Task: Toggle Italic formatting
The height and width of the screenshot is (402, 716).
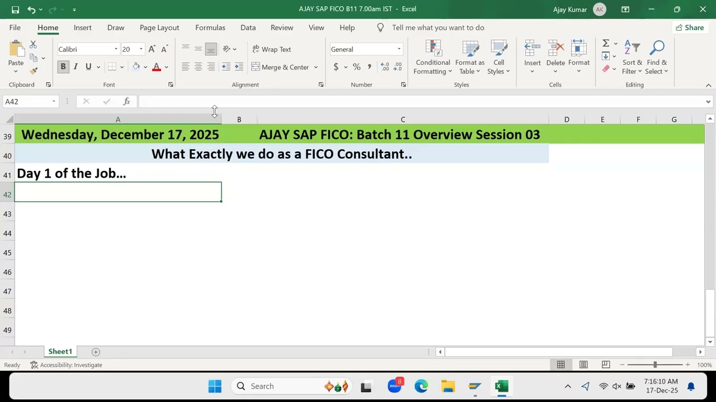Action: point(76,67)
